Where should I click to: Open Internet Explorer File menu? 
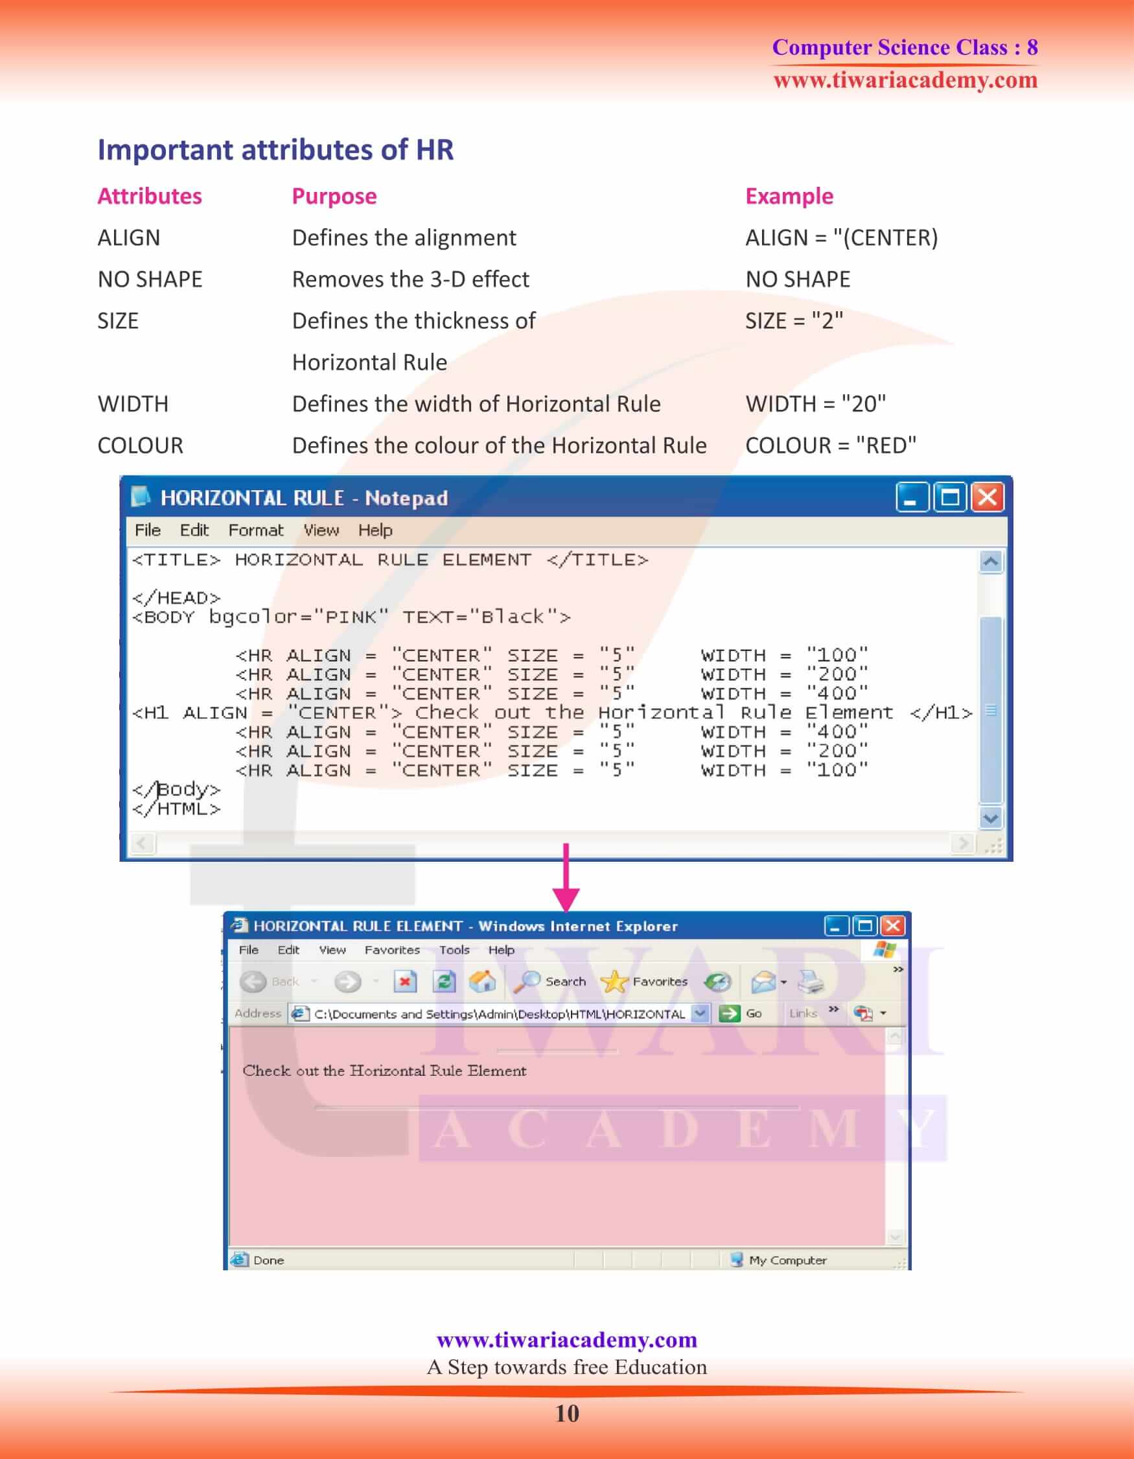(x=248, y=949)
